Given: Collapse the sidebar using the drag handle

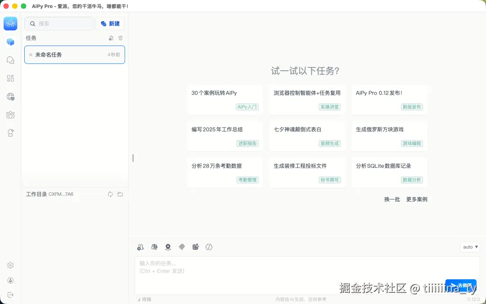Looking at the screenshot, I should coord(132,158).
